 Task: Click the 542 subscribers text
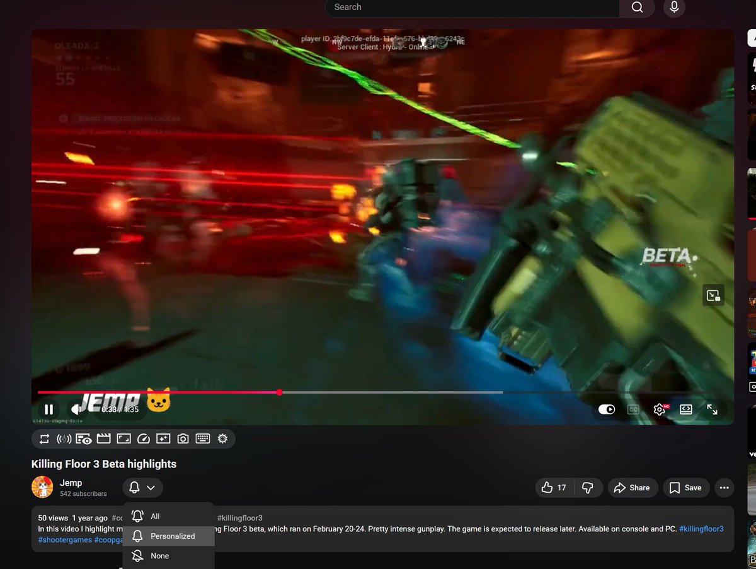tap(83, 494)
